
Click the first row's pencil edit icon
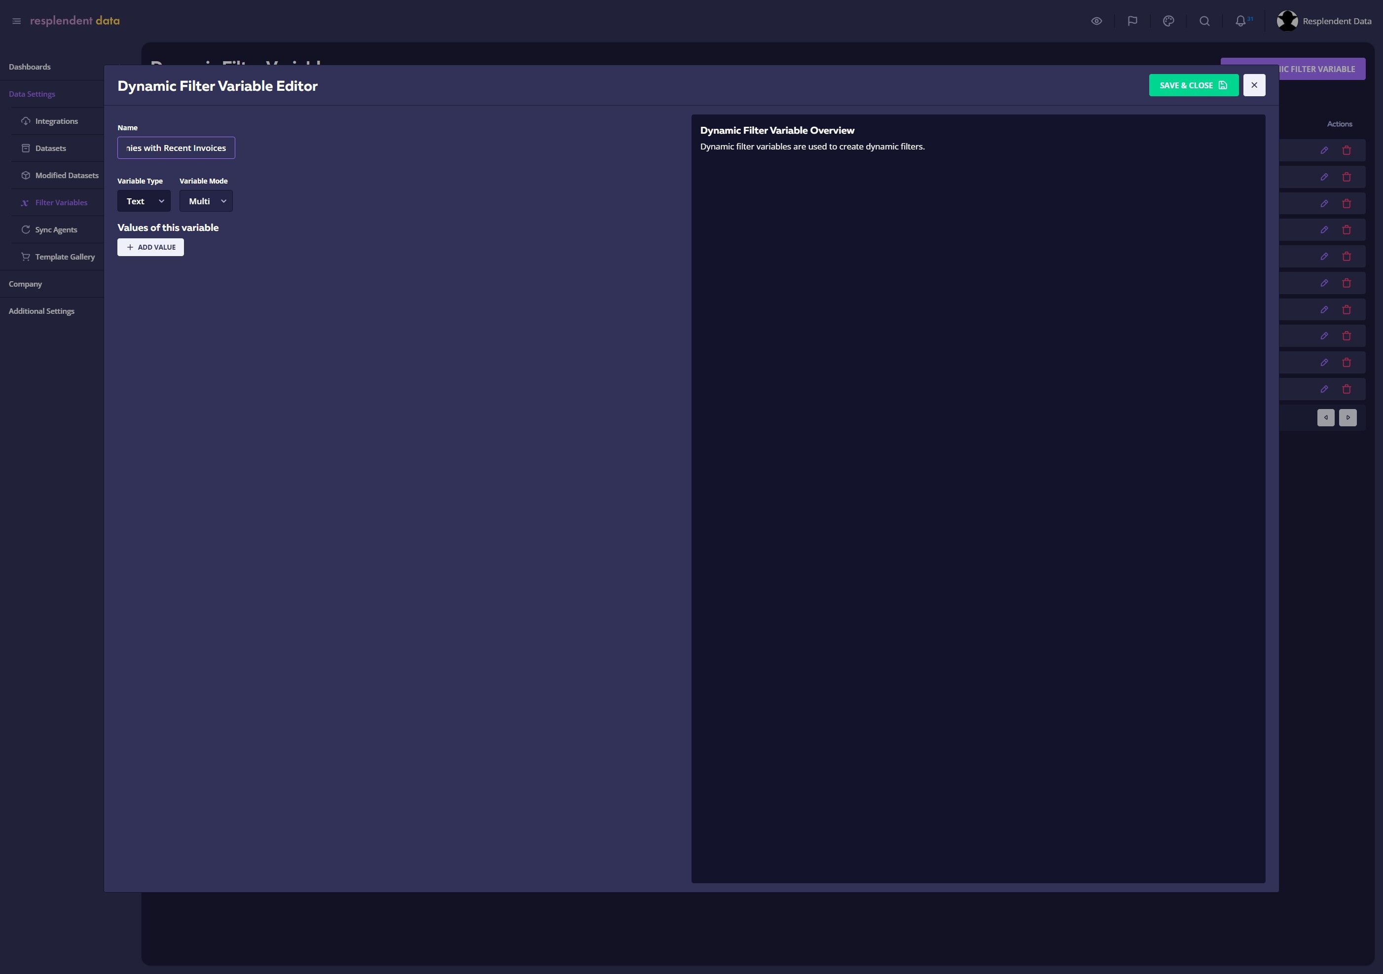coord(1324,150)
